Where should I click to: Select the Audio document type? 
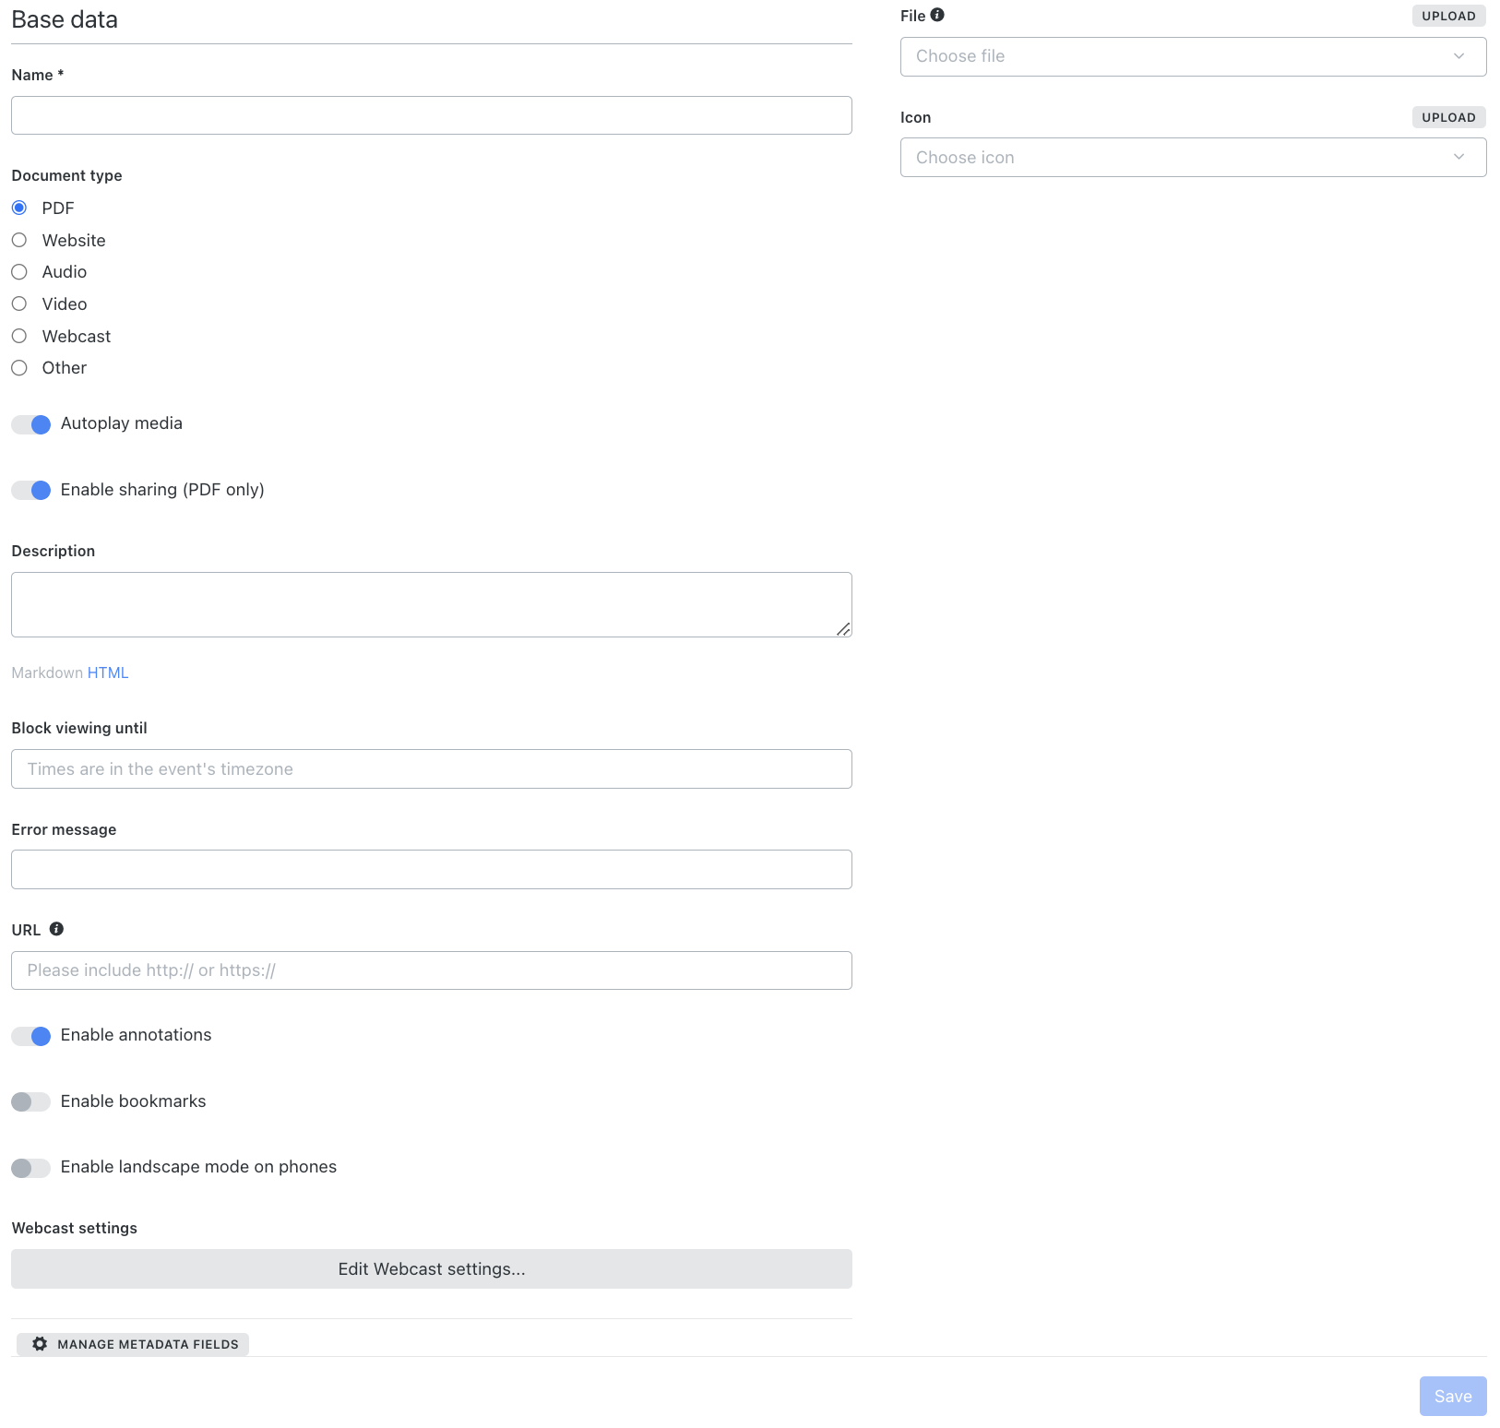pos(19,272)
